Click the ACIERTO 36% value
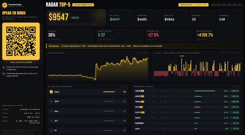245x135 pixels. [52, 35]
